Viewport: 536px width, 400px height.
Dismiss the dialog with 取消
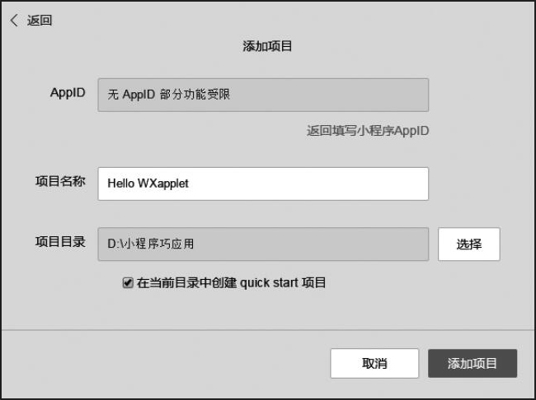pyautogui.click(x=374, y=364)
